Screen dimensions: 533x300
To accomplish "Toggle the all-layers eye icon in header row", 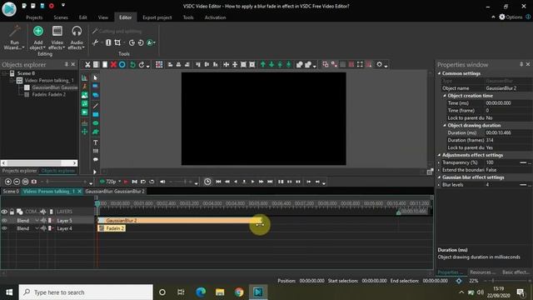I will pos(4,212).
